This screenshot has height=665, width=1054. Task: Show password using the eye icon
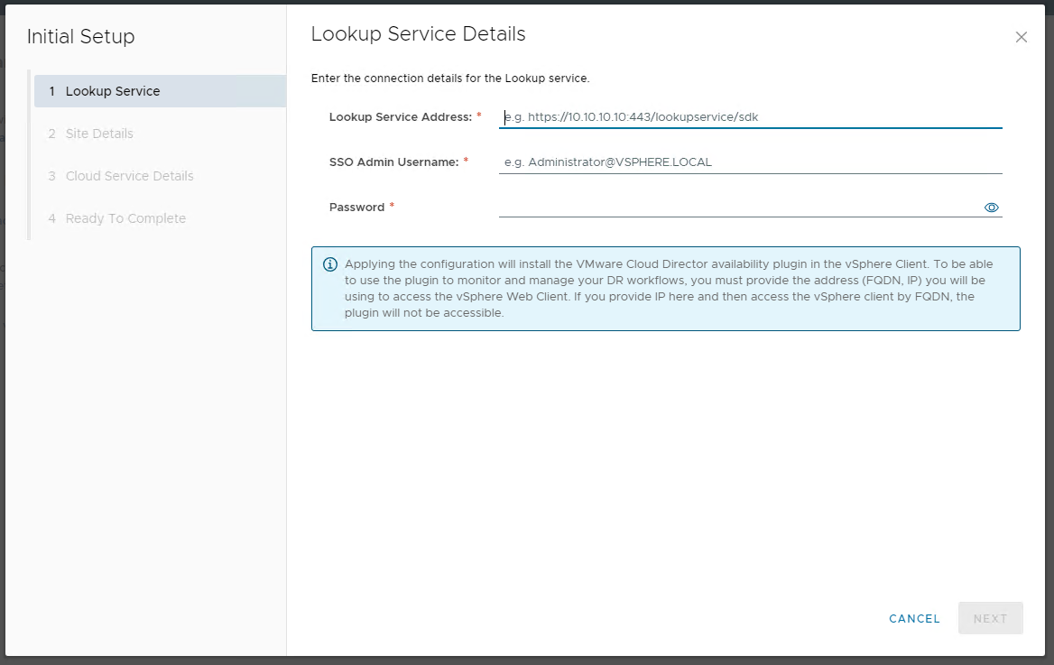click(x=991, y=208)
